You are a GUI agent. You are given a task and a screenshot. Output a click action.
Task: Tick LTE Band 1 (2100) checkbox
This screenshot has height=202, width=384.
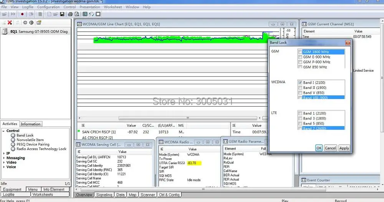(300, 113)
